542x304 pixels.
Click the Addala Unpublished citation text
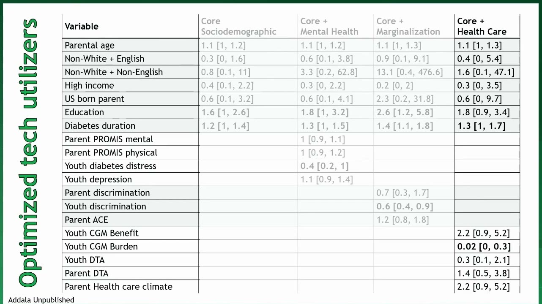click(41, 300)
